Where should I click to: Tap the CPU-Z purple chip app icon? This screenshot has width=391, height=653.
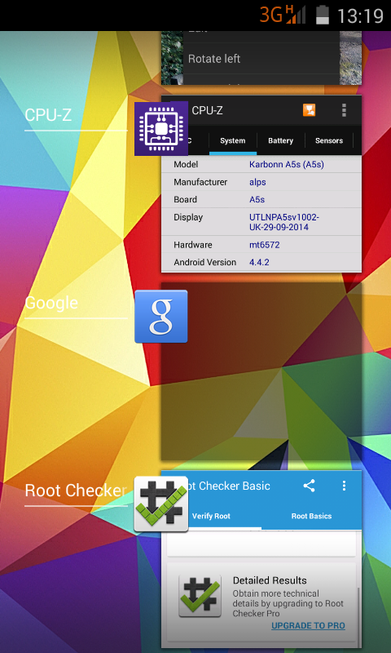pyautogui.click(x=161, y=128)
